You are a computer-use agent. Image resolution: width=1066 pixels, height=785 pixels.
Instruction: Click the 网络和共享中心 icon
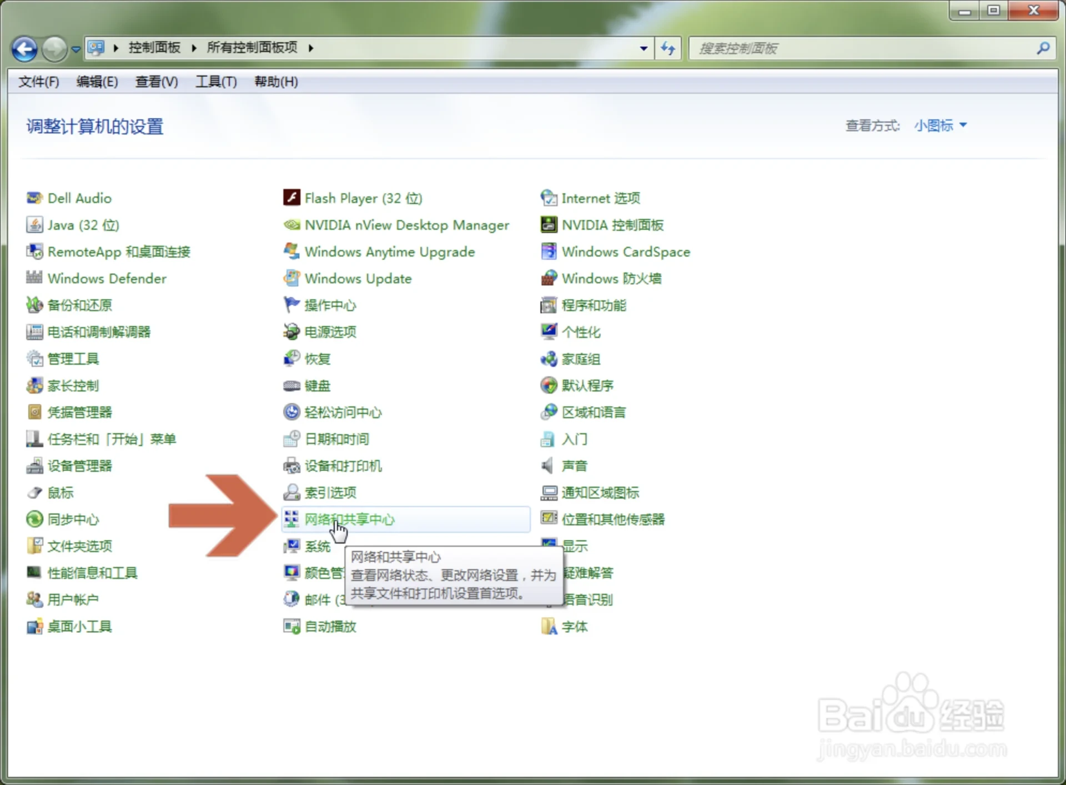pyautogui.click(x=291, y=519)
